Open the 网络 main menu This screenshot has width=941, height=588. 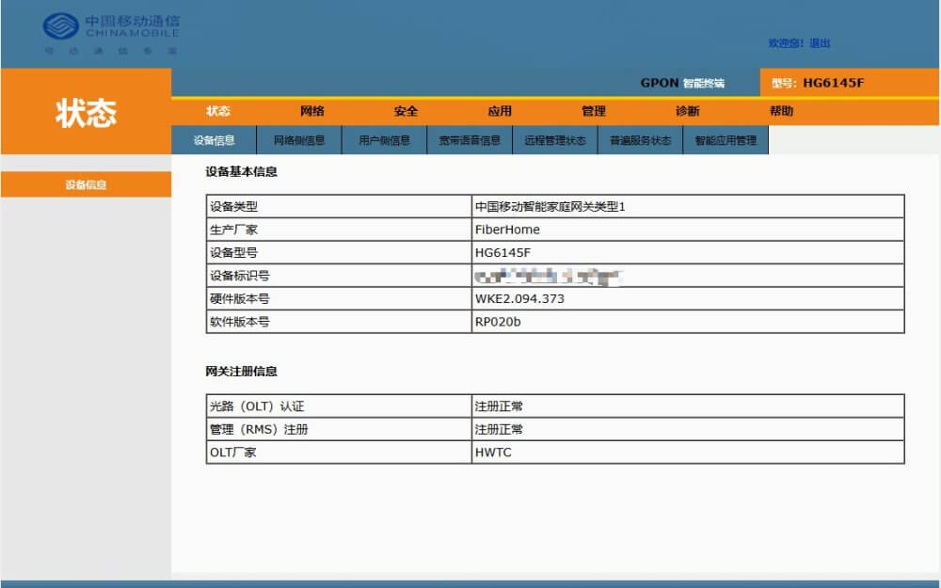point(312,111)
